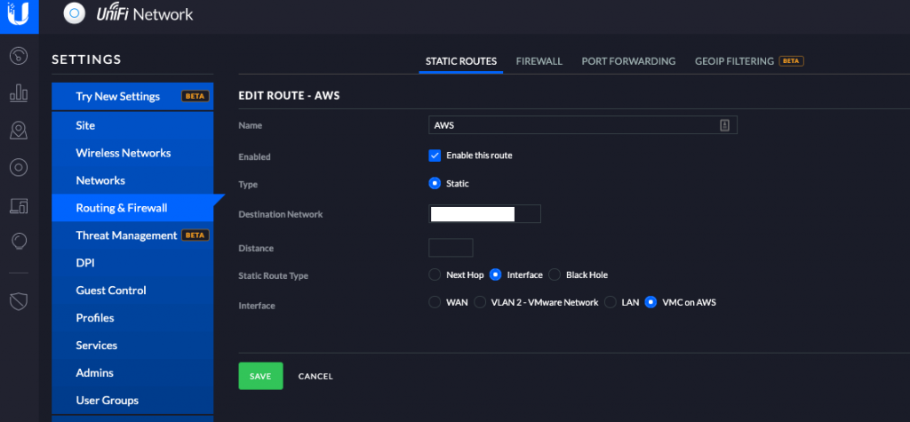Open the Clients icon in sidebar

point(19,205)
